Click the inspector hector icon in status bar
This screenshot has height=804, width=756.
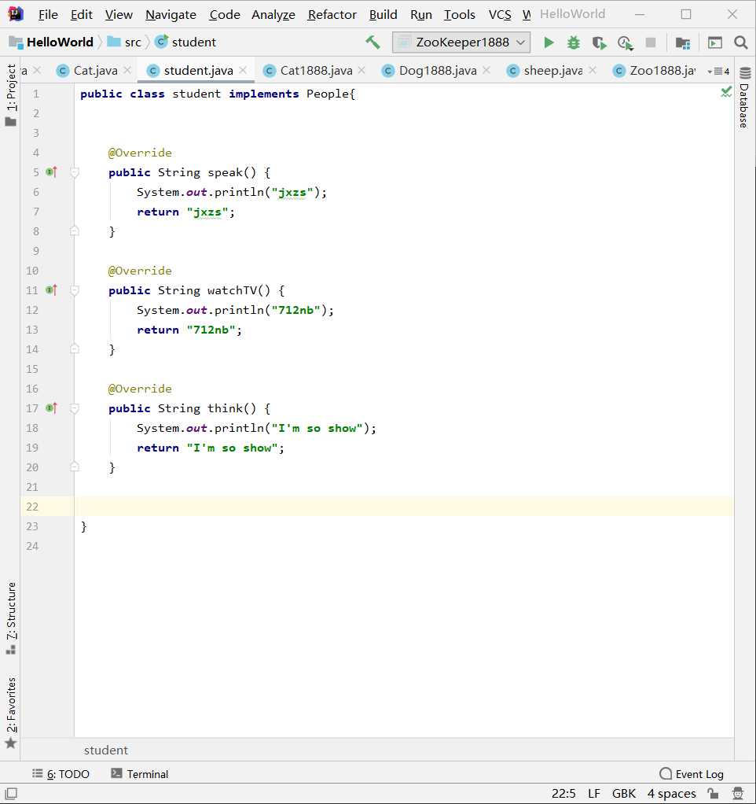coord(738,793)
